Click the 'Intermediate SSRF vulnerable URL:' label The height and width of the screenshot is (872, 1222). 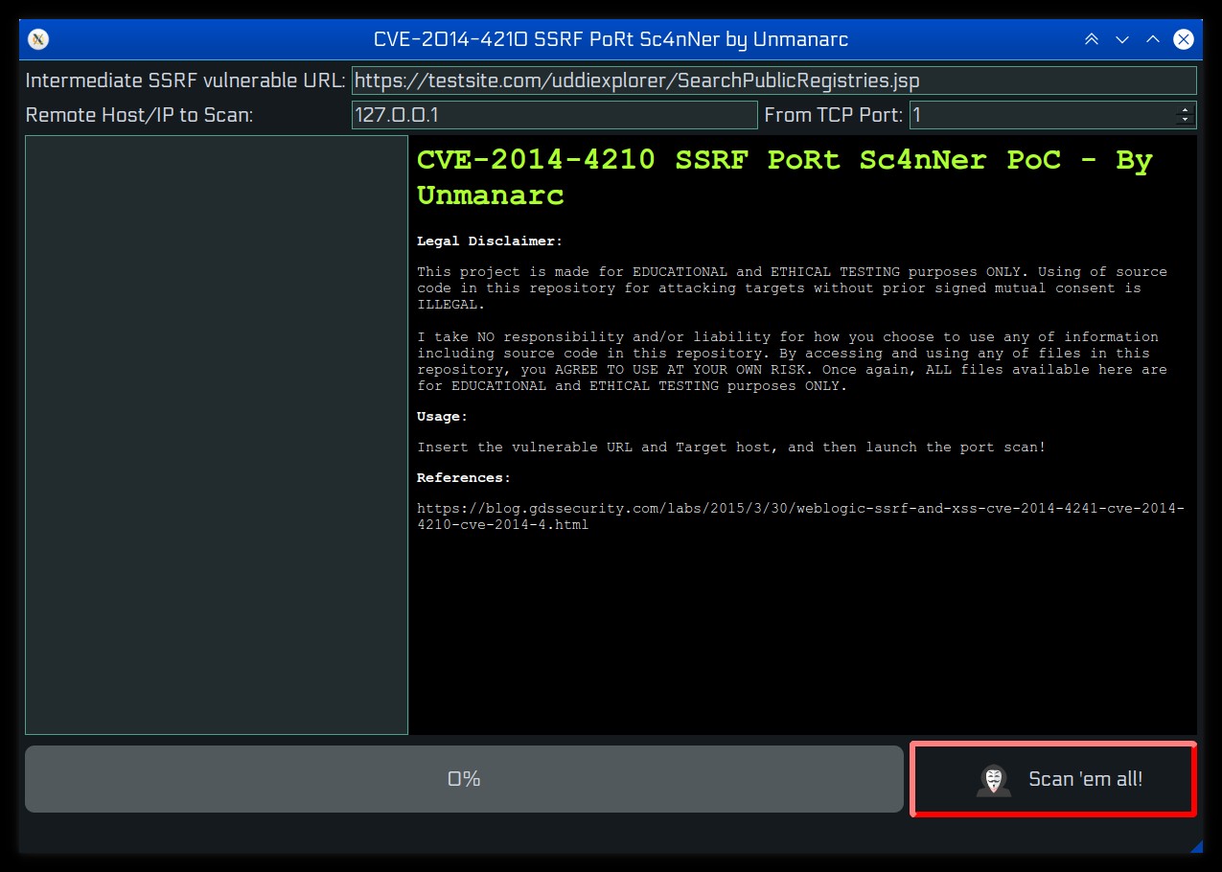[186, 80]
